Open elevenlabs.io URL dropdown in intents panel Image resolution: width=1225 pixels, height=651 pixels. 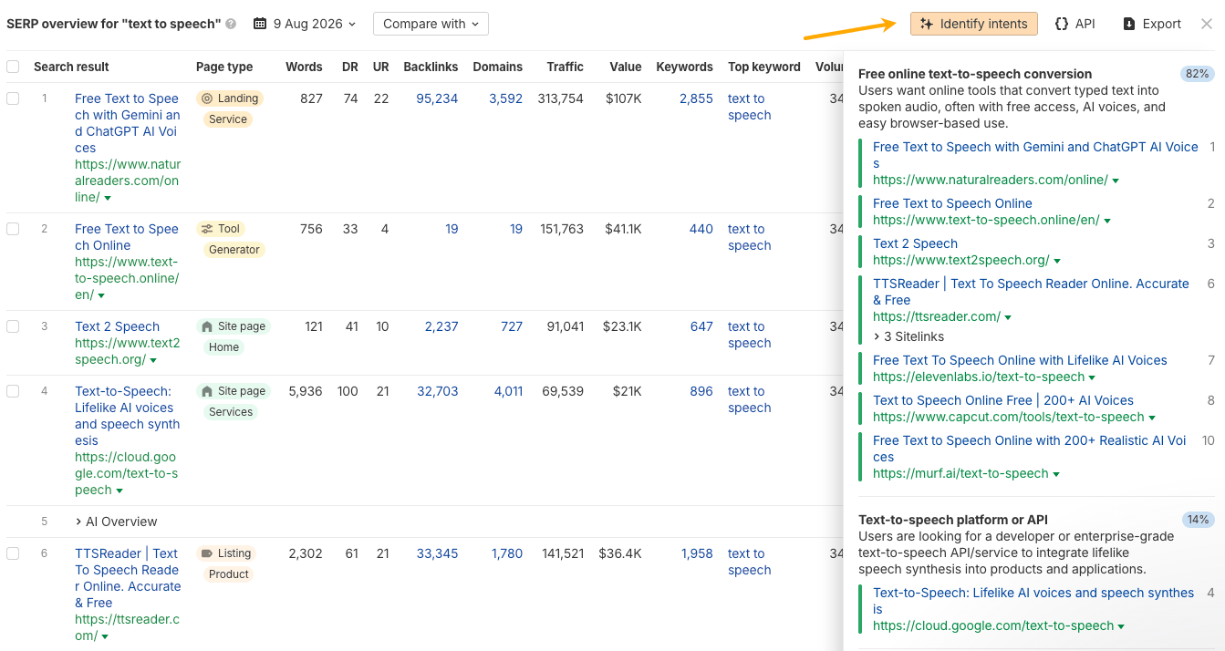(x=1092, y=377)
